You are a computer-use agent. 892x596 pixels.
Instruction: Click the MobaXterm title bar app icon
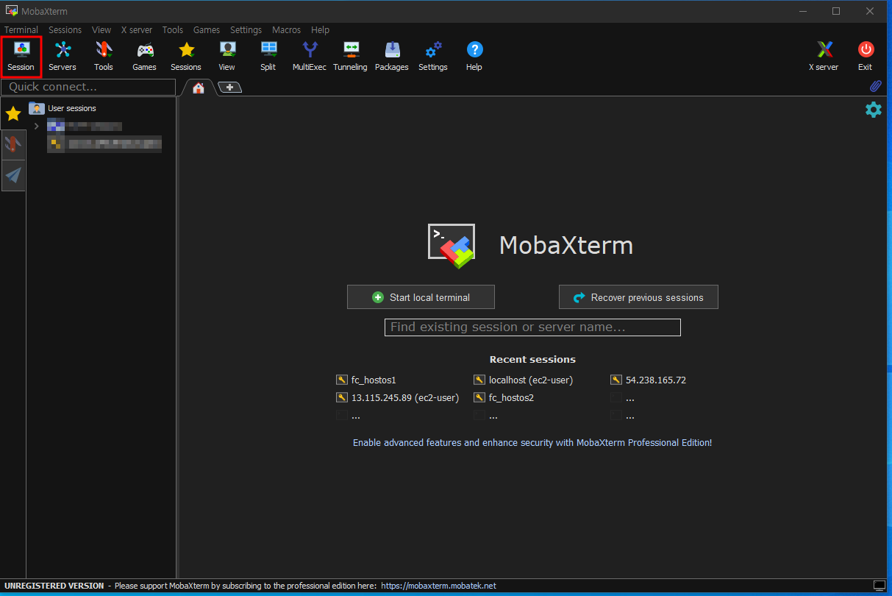12,10
